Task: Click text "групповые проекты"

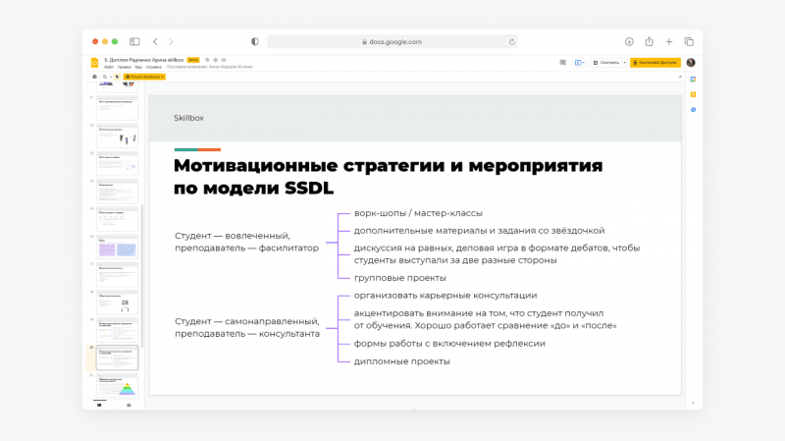Action: click(400, 278)
